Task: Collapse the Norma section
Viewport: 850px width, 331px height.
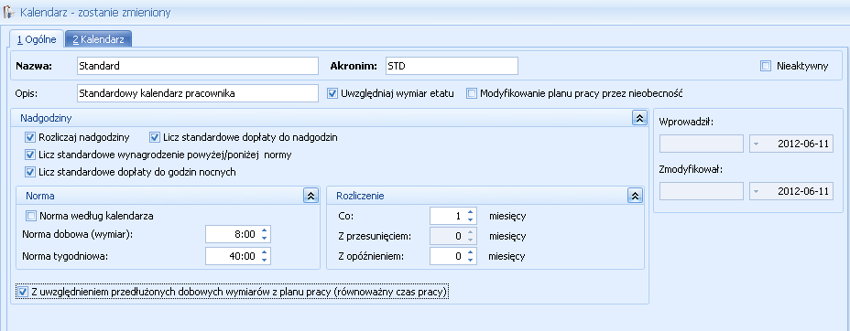Action: (x=311, y=196)
